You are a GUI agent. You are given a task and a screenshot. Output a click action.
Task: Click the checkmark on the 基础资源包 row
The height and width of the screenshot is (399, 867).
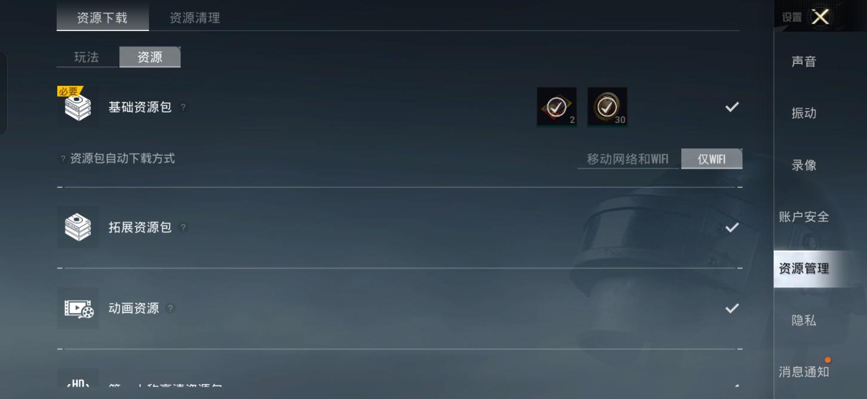(x=732, y=107)
